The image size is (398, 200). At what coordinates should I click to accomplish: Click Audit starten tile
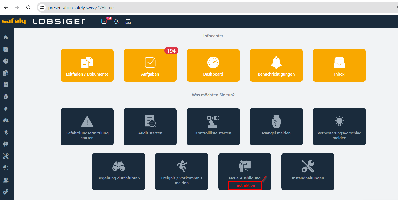tap(150, 127)
